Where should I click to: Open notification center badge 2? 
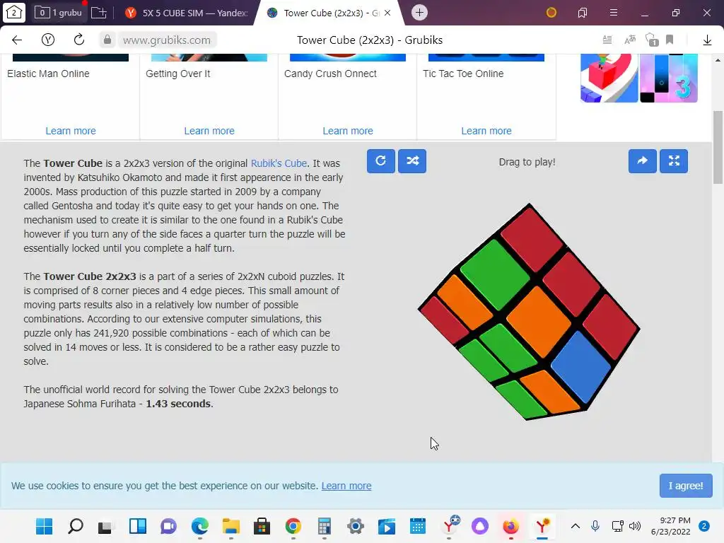coord(704,526)
